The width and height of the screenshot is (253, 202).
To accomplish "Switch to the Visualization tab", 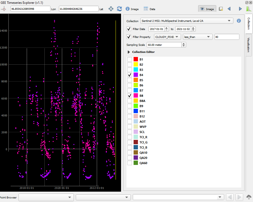I will (249, 45).
